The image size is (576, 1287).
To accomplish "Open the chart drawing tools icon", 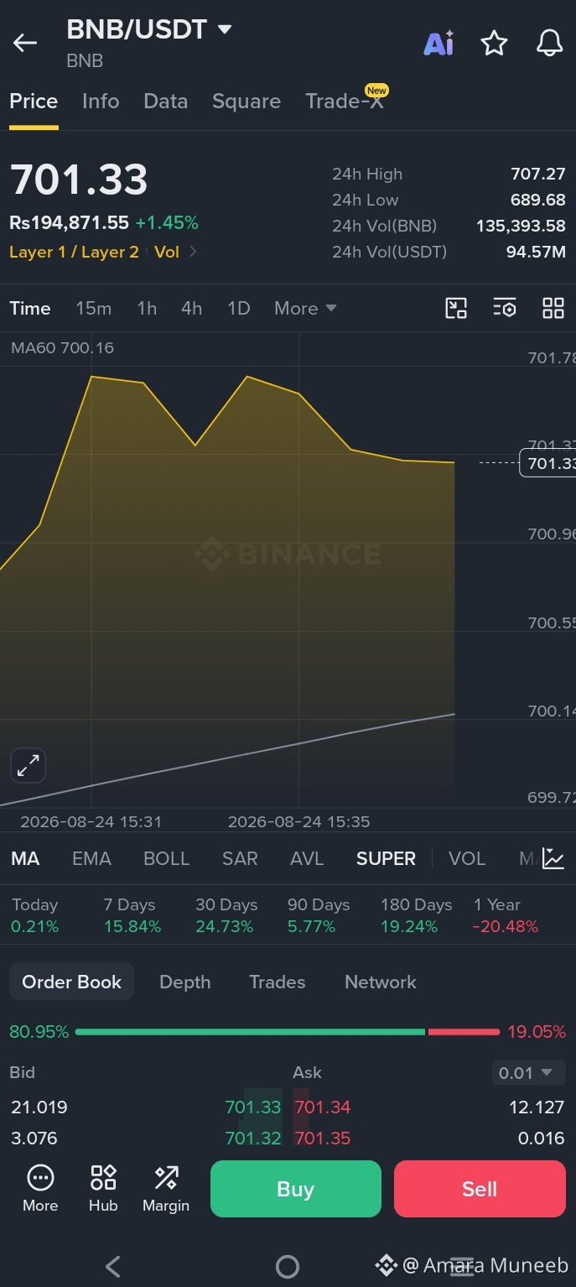I will [455, 308].
